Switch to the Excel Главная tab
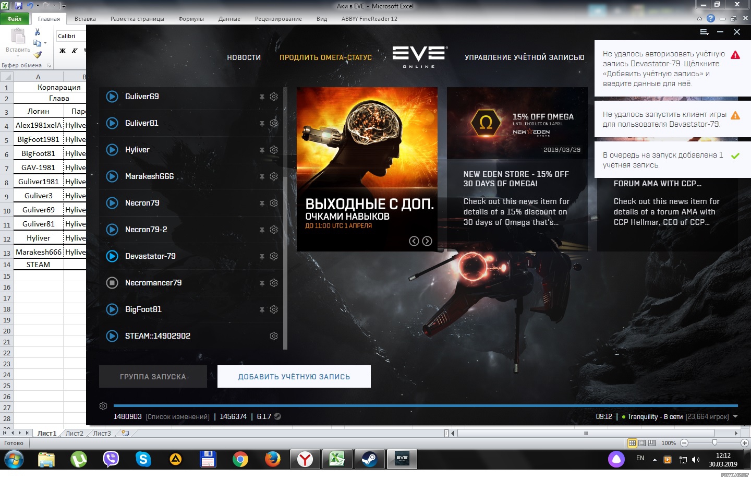The width and height of the screenshot is (751, 479). pos(49,19)
